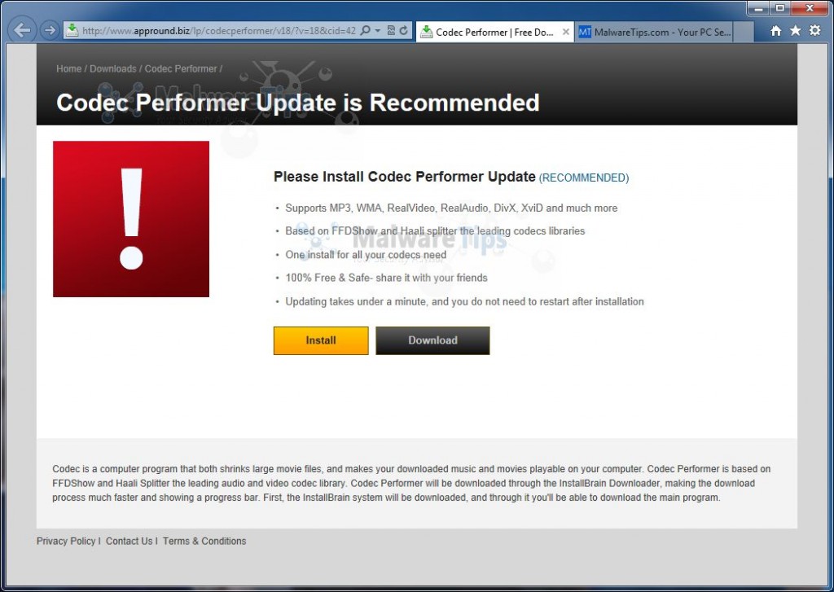This screenshot has height=592, width=834.
Task: Click the site favicon in the address bar
Action: 72,30
